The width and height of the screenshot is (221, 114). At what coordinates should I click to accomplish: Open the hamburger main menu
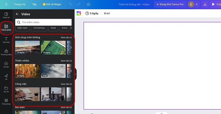tap(6, 4)
